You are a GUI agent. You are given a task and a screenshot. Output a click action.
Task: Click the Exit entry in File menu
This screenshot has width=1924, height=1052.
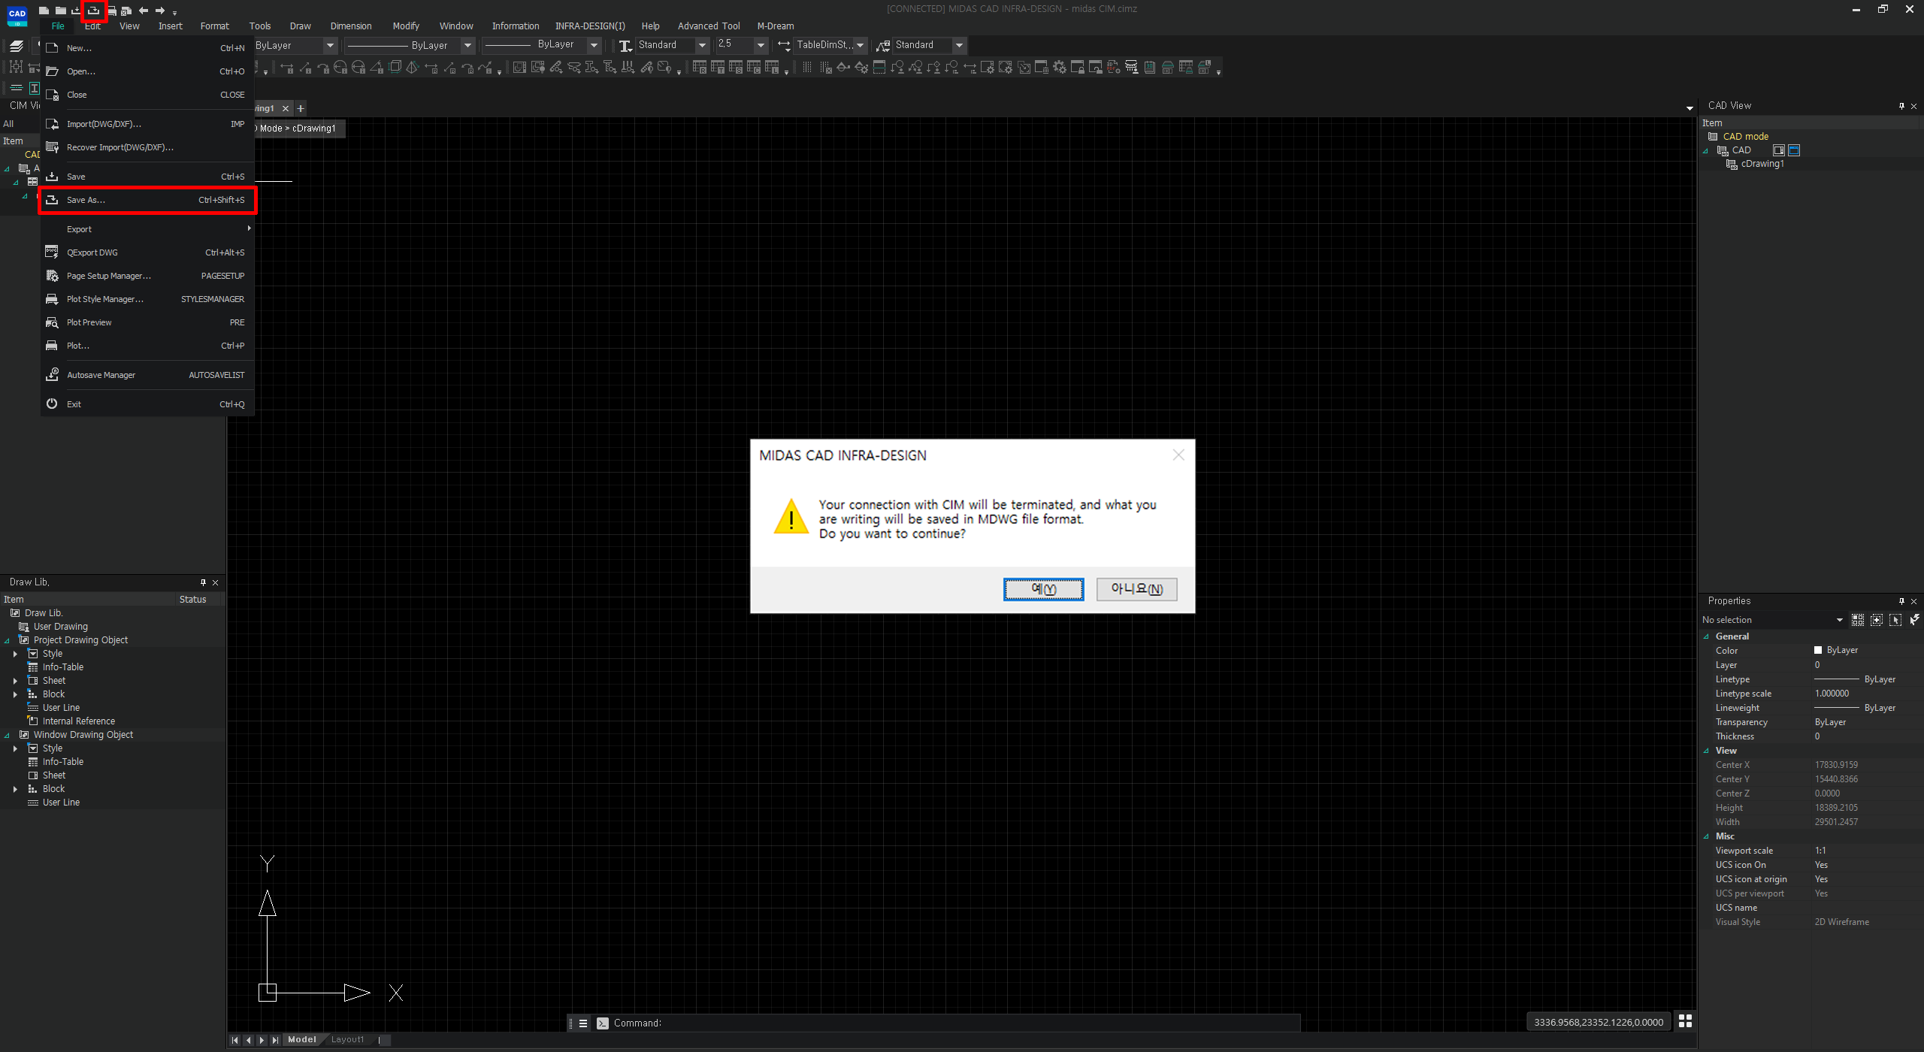pos(147,404)
